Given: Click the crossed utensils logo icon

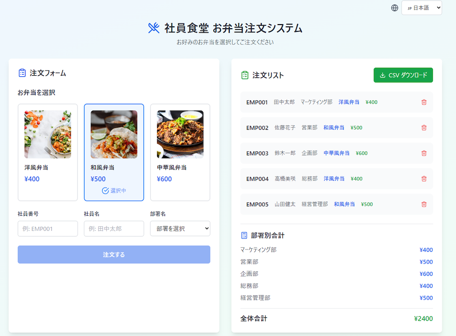Looking at the screenshot, I should [154, 28].
